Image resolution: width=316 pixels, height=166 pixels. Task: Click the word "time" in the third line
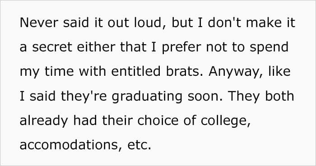pos(59,71)
